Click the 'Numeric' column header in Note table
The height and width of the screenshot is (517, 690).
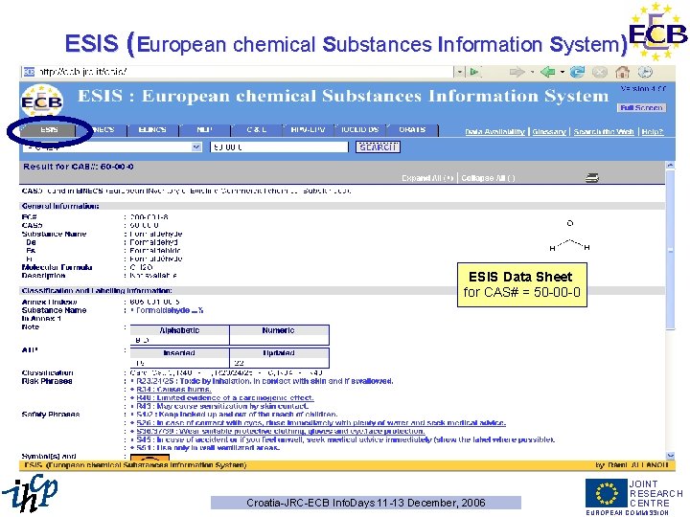[x=279, y=330]
